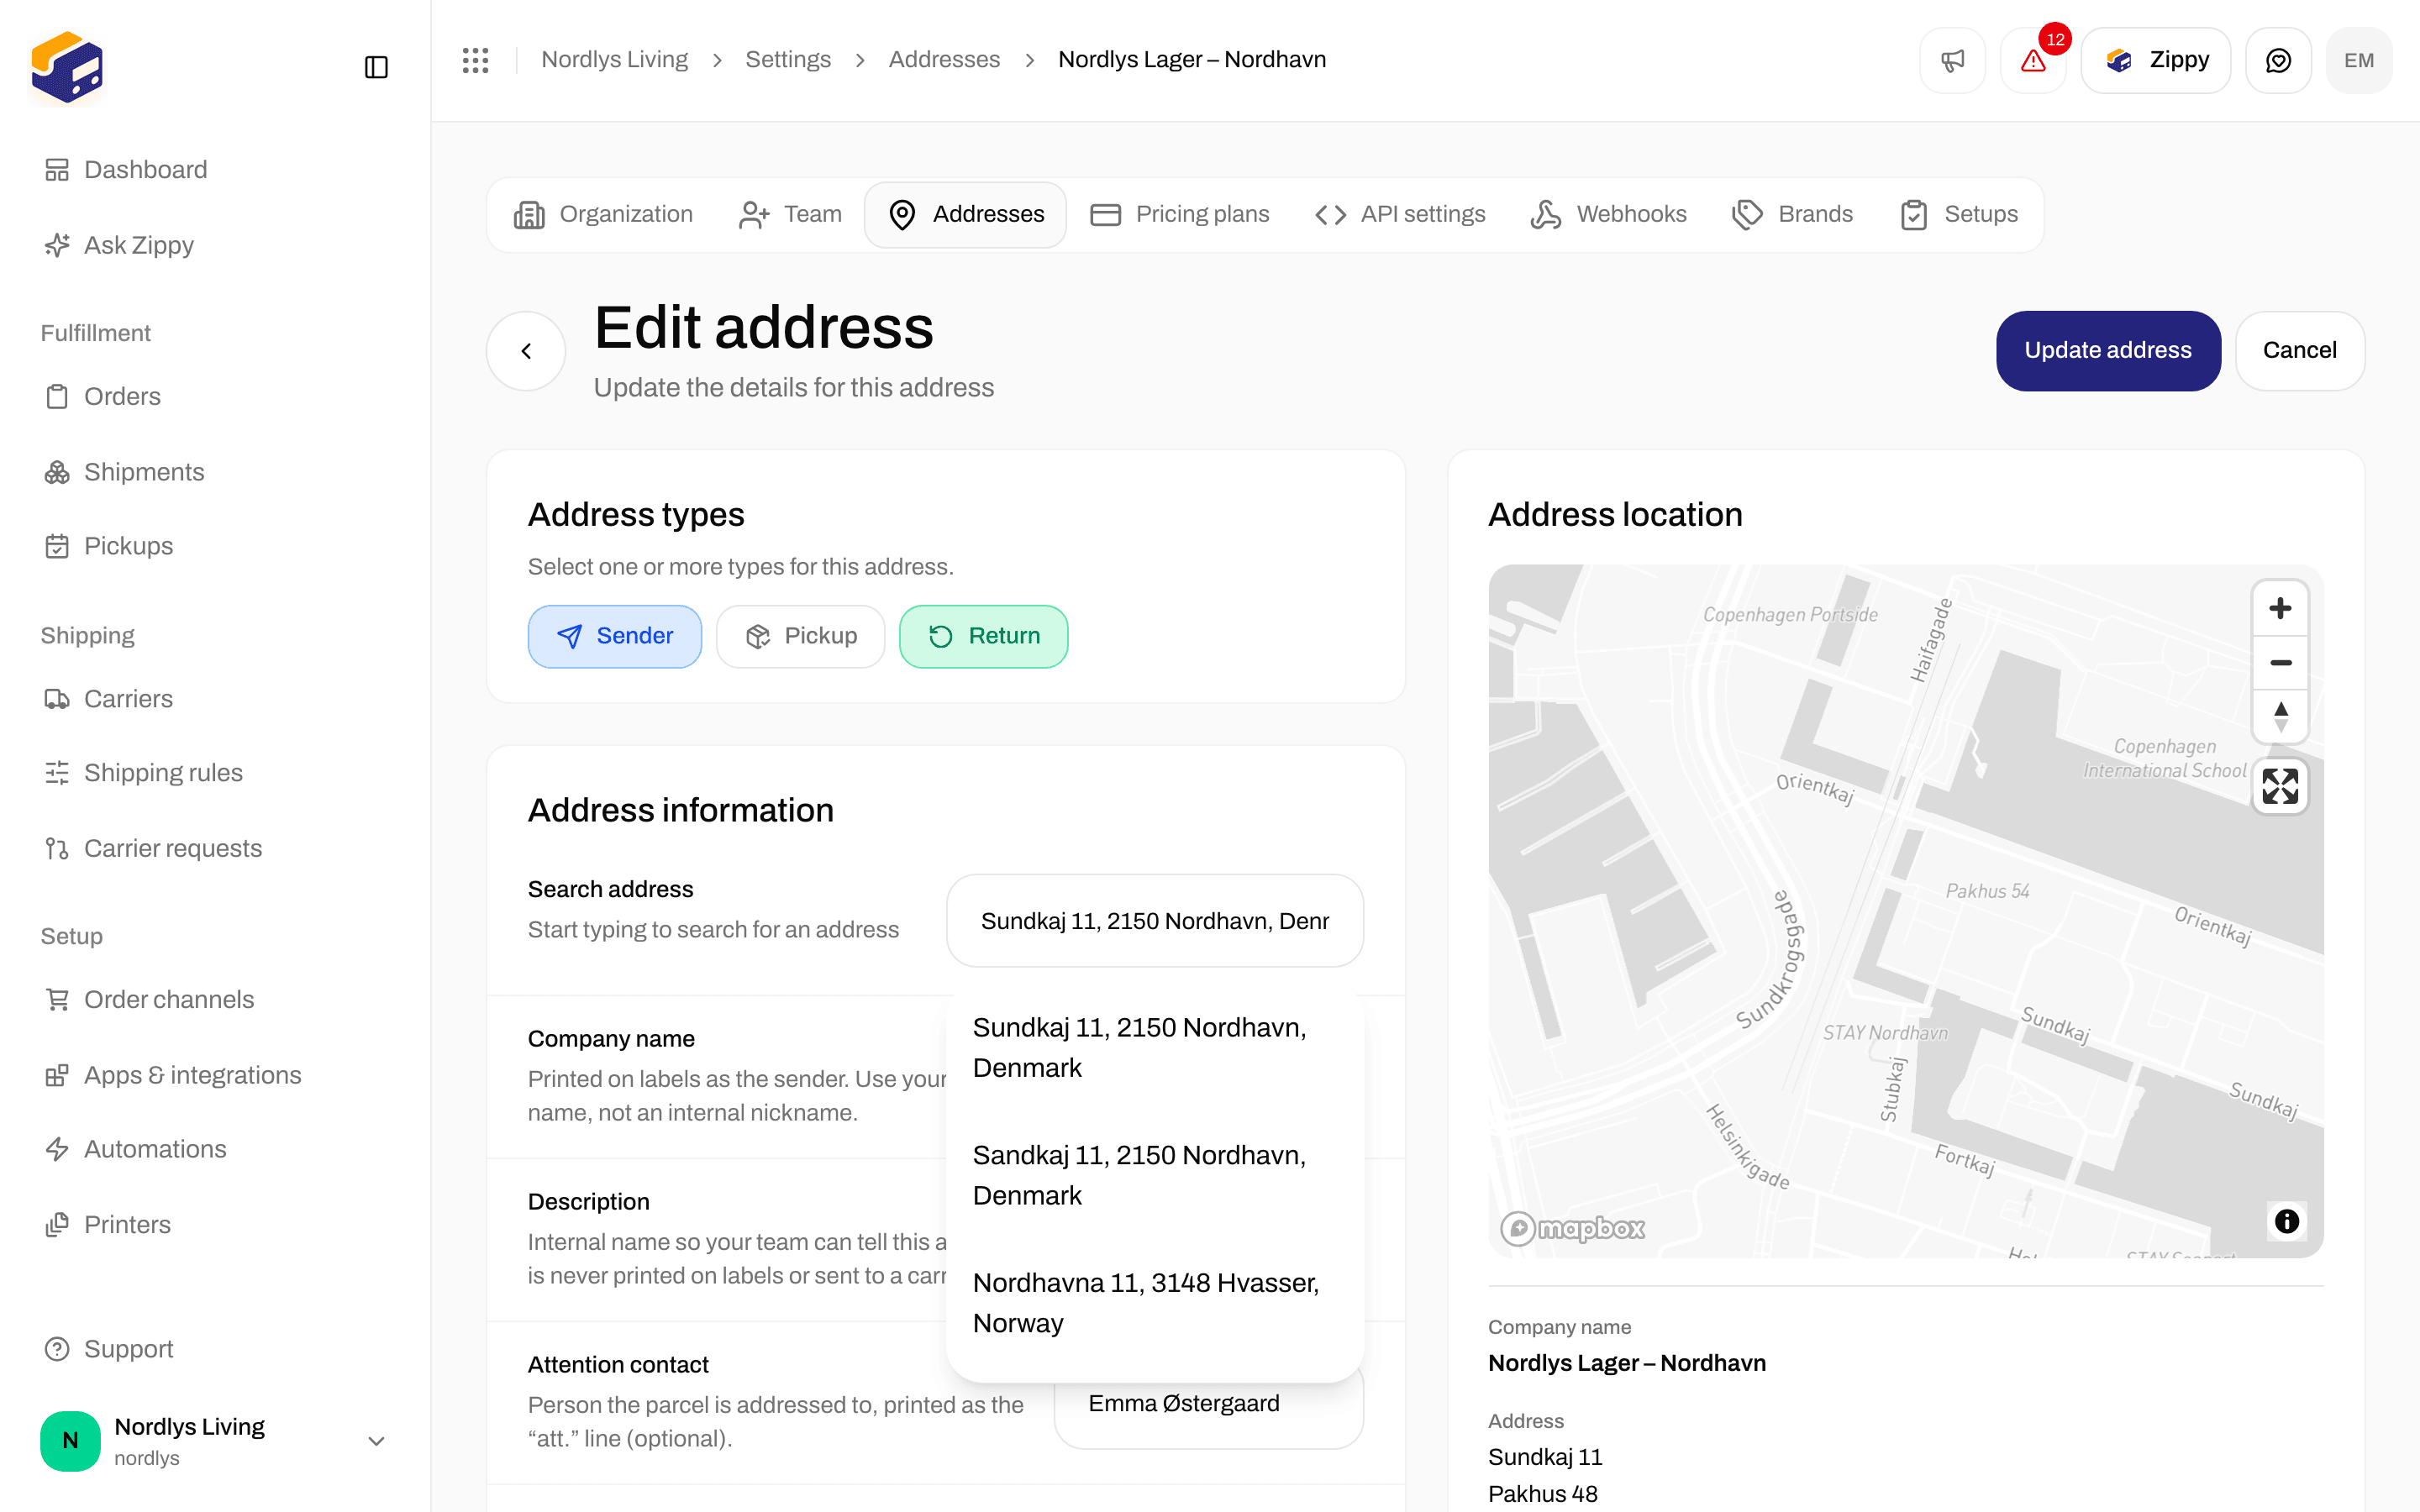Image resolution: width=2420 pixels, height=1512 pixels.
Task: Expand Nordlys Living account switcher
Action: coord(214,1441)
